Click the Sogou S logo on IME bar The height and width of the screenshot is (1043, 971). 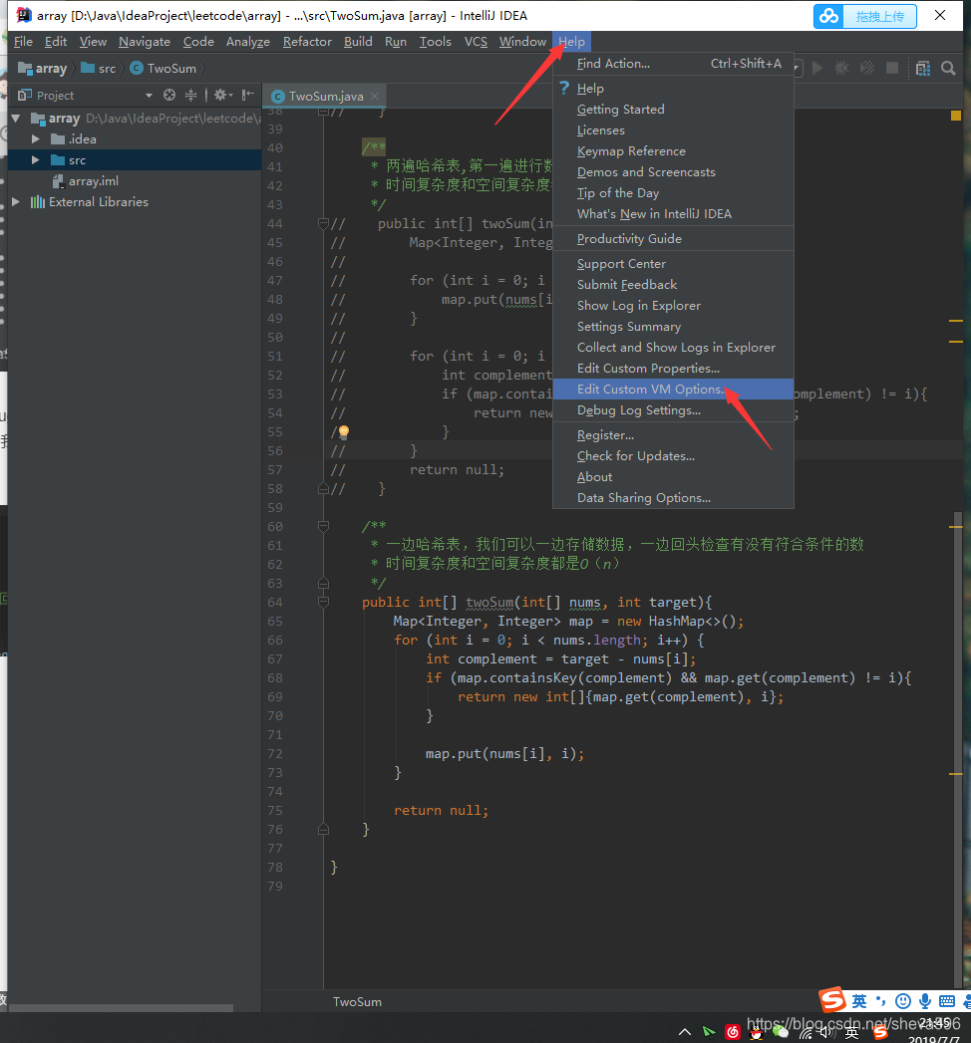coord(832,1000)
